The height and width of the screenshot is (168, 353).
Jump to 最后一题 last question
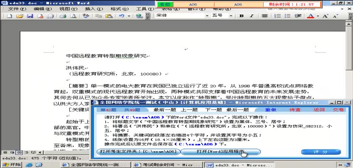[x=237, y=110]
